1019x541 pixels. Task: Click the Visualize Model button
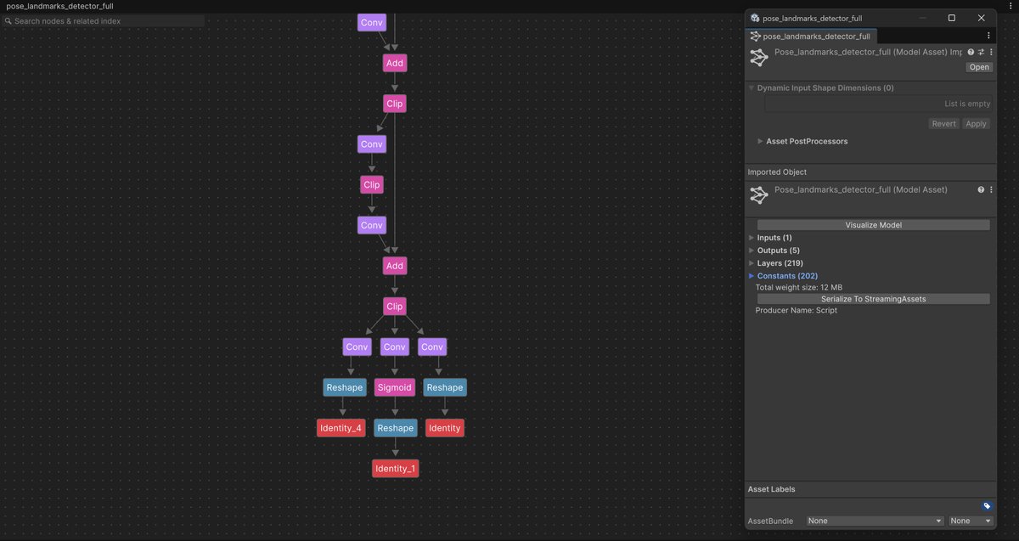(x=873, y=225)
